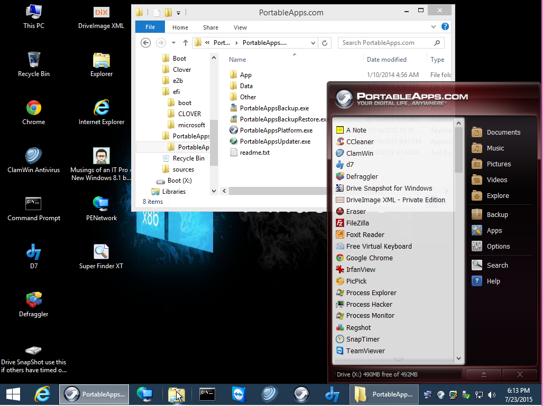Switch to the View ribbon tab

(240, 27)
